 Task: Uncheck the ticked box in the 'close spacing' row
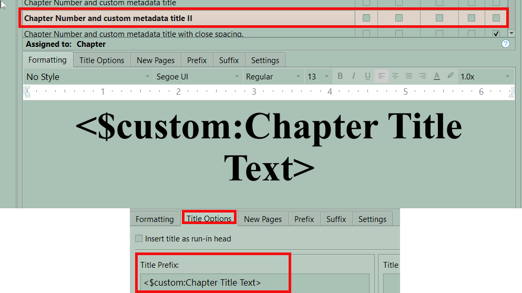pyautogui.click(x=496, y=34)
